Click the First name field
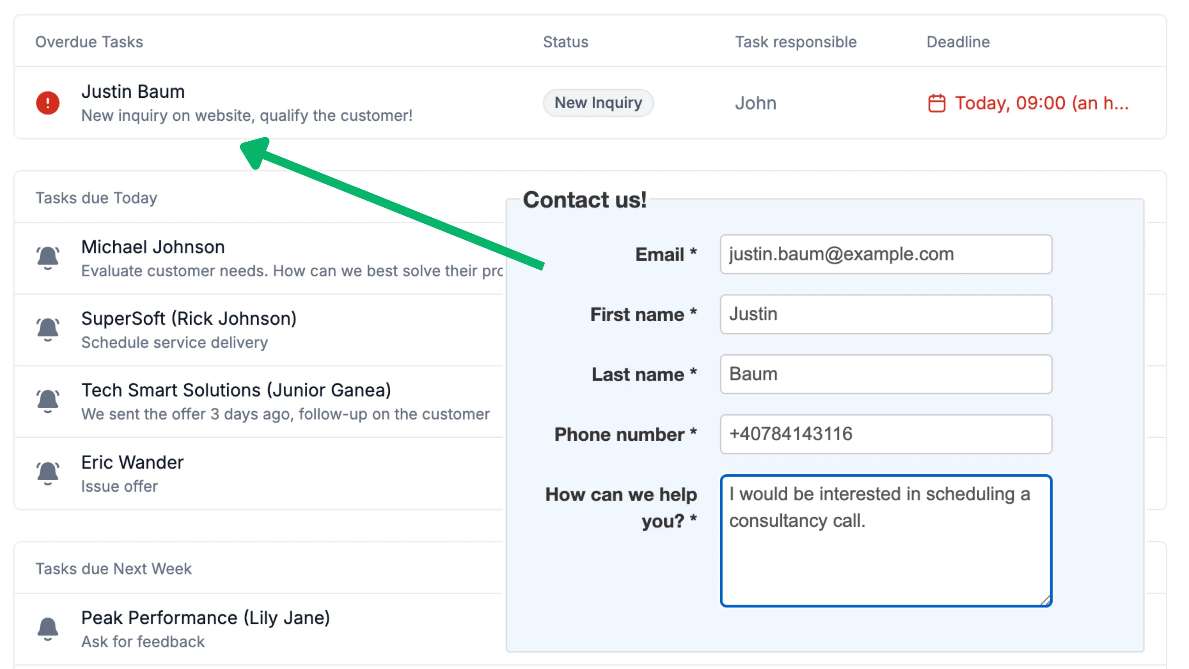This screenshot has height=669, width=1189. [885, 314]
